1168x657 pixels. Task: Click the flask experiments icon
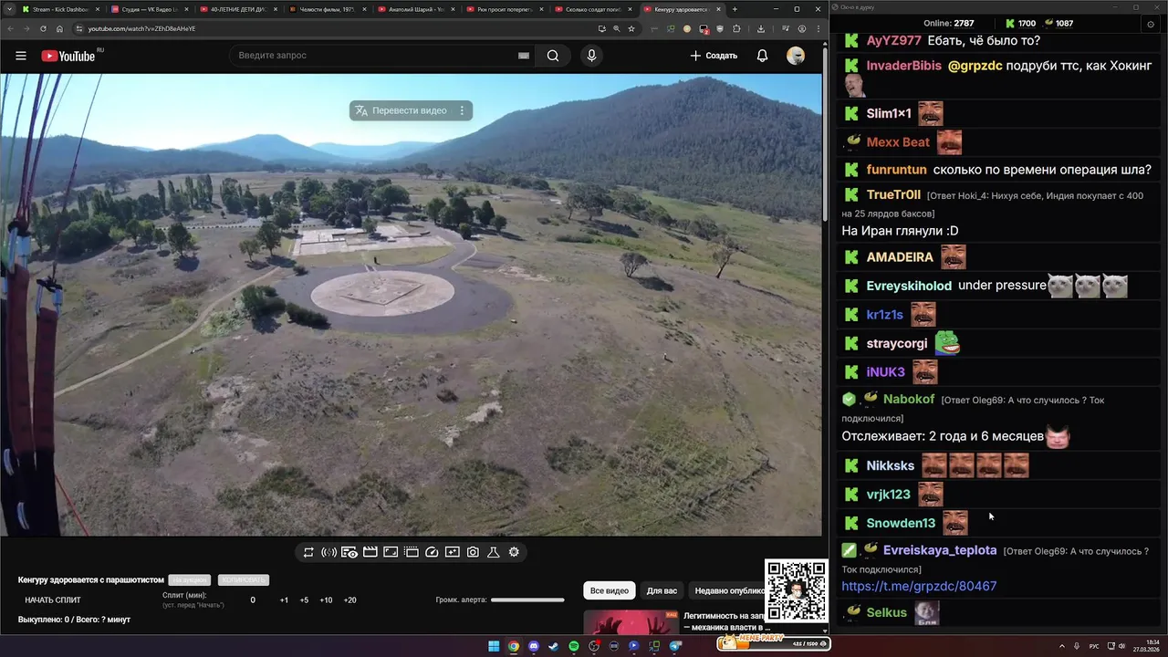click(494, 552)
